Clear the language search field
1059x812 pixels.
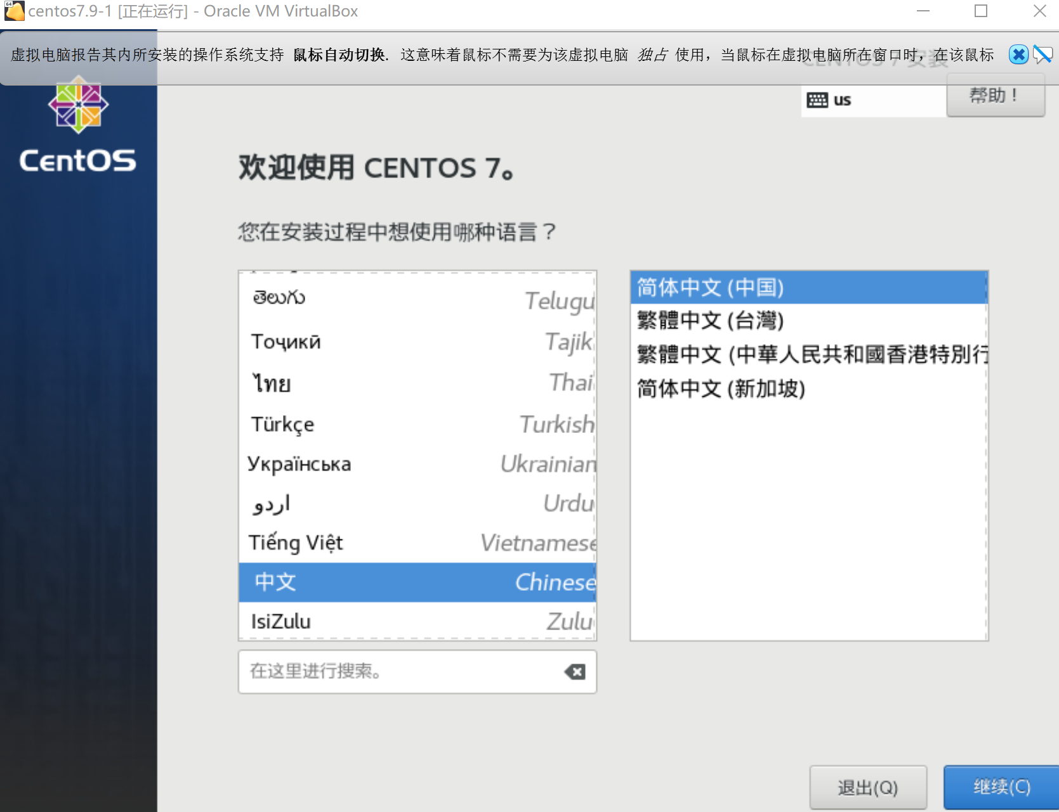574,672
